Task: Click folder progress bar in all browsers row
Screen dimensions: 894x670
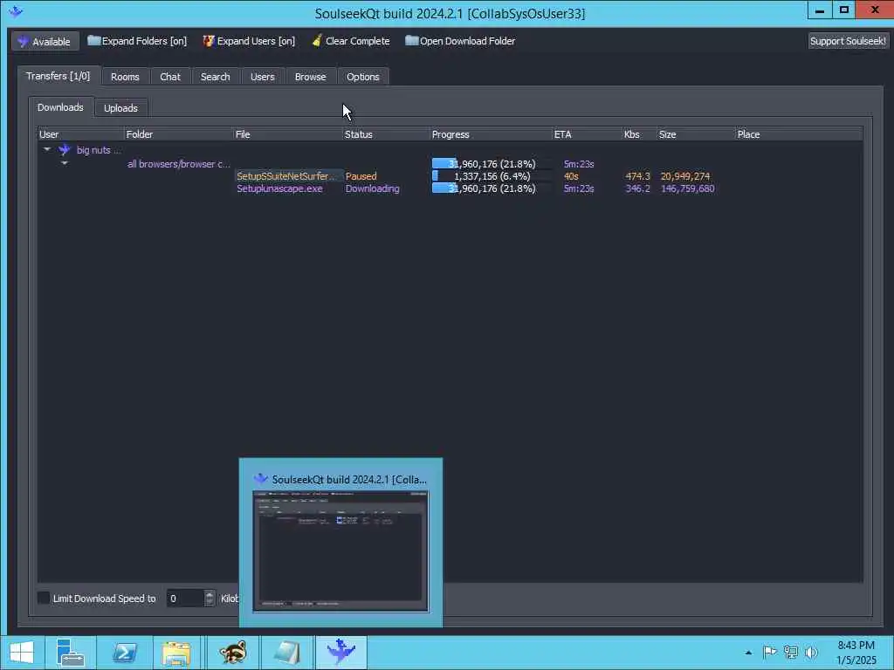Action: [491, 163]
